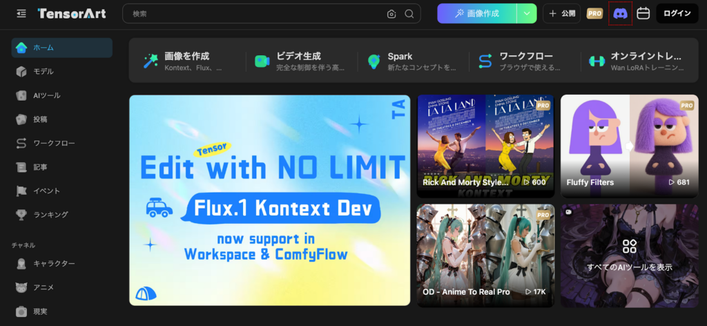Image resolution: width=707 pixels, height=326 pixels.
Task: Open 投稿 in the sidebar
Action: point(61,119)
